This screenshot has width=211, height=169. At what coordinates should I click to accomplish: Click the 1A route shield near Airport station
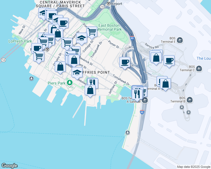tap(102, 7)
